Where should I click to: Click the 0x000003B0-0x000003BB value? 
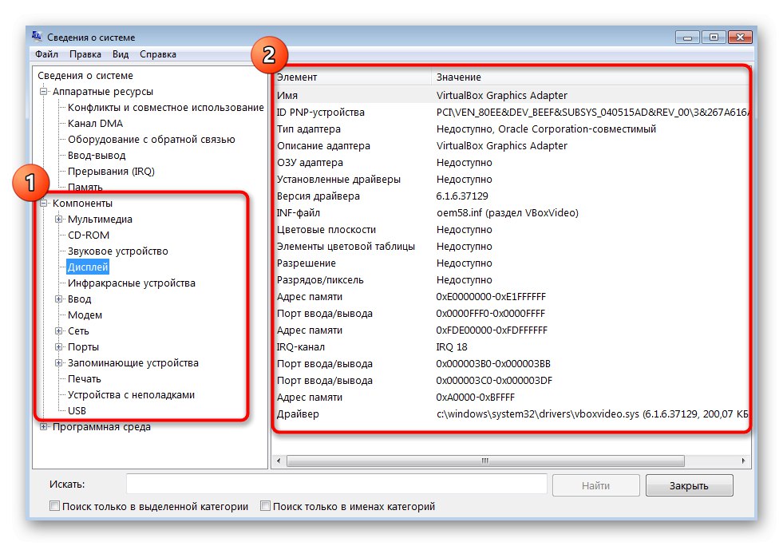pos(493,364)
